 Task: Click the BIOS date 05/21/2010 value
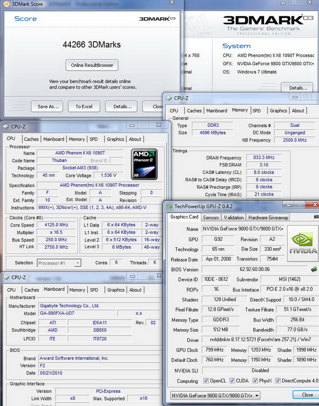click(99, 373)
